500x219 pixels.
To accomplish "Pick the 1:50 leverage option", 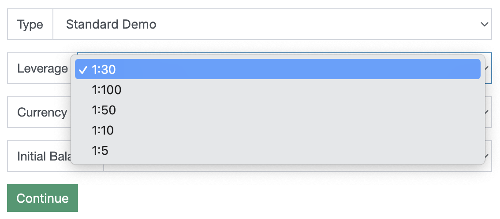I will (104, 110).
